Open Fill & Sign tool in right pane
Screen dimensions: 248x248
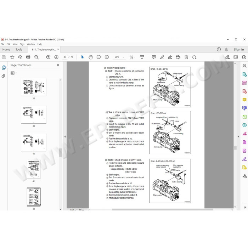(x=244, y=159)
